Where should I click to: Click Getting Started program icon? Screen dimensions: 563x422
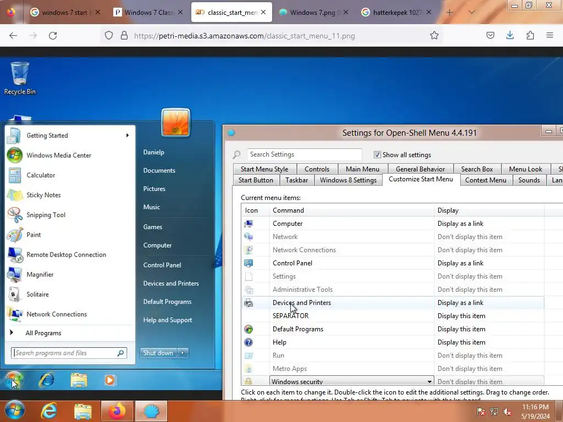click(14, 136)
